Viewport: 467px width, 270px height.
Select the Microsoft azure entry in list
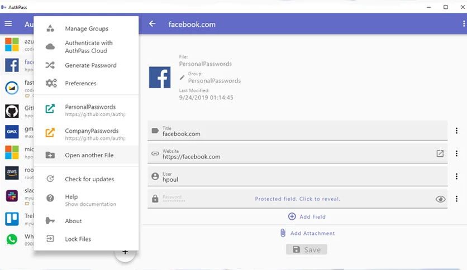point(12,45)
